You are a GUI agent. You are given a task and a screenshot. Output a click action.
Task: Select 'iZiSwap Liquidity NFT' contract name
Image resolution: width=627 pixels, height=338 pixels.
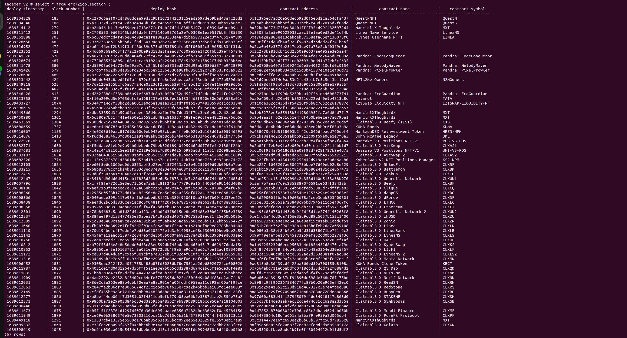(380, 103)
